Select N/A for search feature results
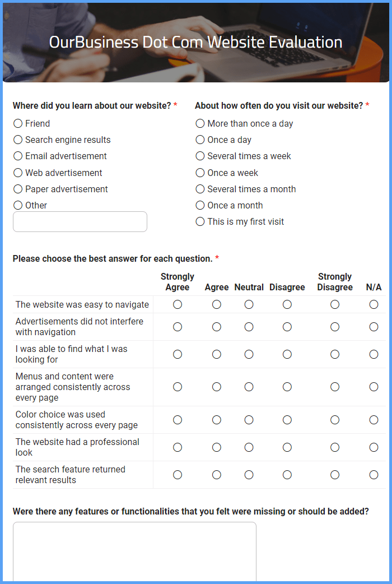The image size is (392, 584). pos(374,475)
